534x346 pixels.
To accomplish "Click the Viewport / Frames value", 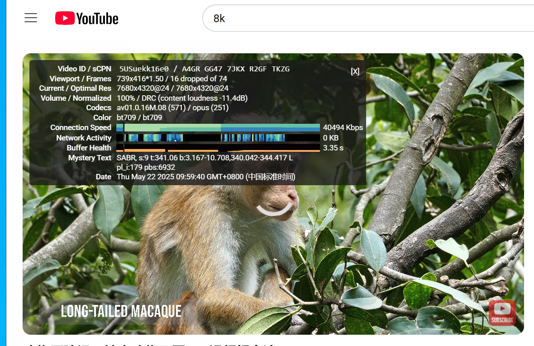I will pos(172,79).
